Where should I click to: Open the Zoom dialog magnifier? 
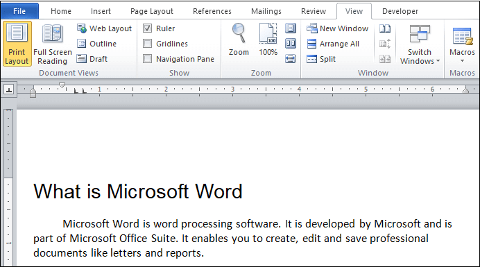point(239,40)
